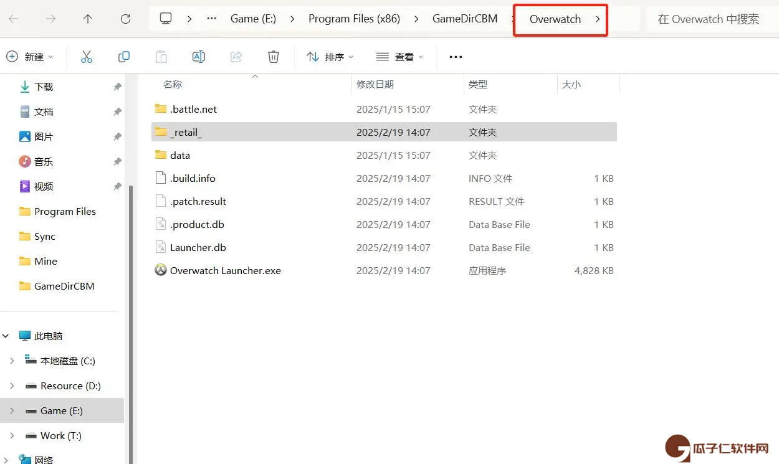
Task: Copy selected item using the copy icon
Action: tap(124, 57)
